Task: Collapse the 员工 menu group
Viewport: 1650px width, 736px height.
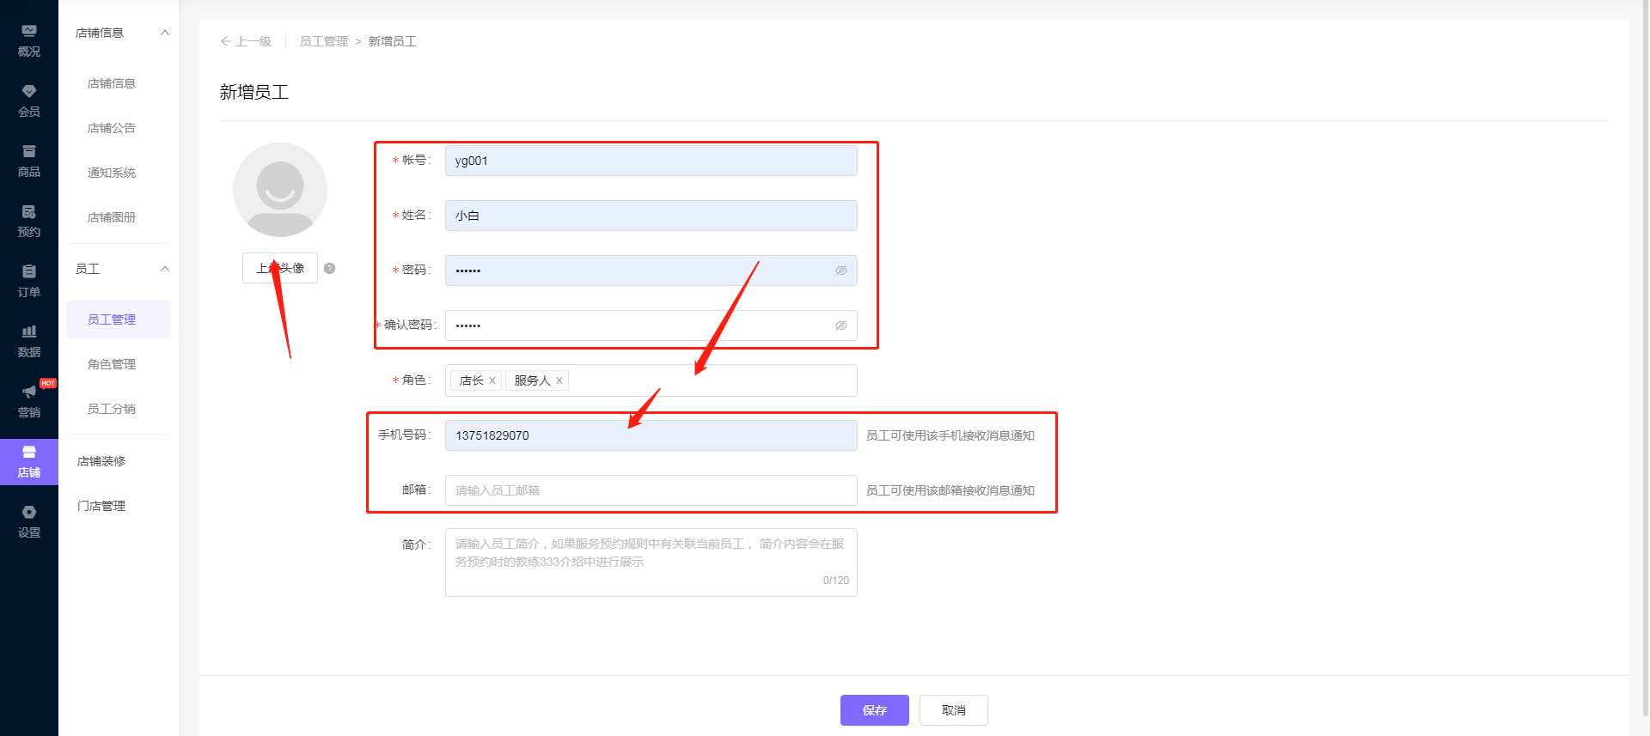Action: (x=165, y=269)
